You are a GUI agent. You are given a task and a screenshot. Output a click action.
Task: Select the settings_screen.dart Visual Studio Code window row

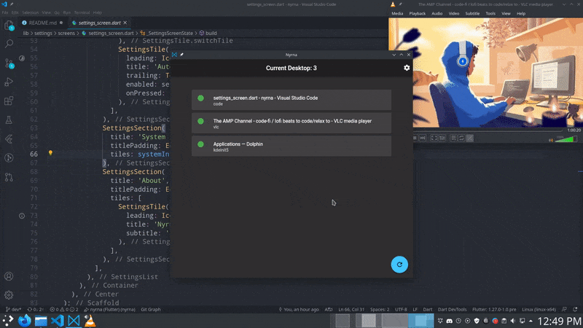291,100
